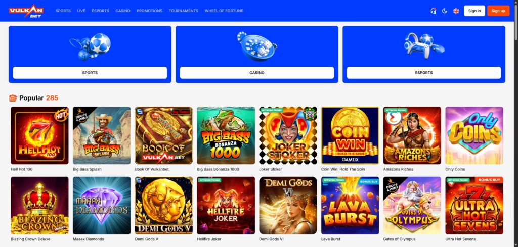The height and width of the screenshot is (247, 518).
Task: Click the Sign in button
Action: pyautogui.click(x=474, y=11)
